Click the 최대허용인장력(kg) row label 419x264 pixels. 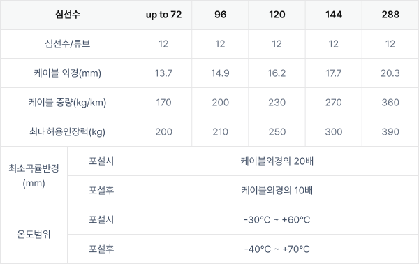click(x=68, y=132)
